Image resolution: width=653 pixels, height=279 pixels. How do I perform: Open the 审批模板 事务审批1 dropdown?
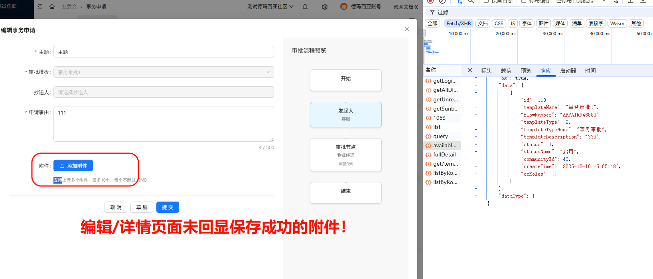[164, 72]
